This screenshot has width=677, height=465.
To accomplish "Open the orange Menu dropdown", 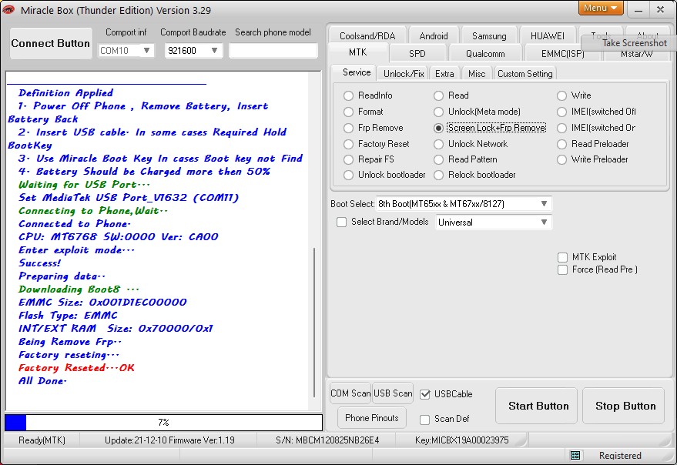I will 600,8.
